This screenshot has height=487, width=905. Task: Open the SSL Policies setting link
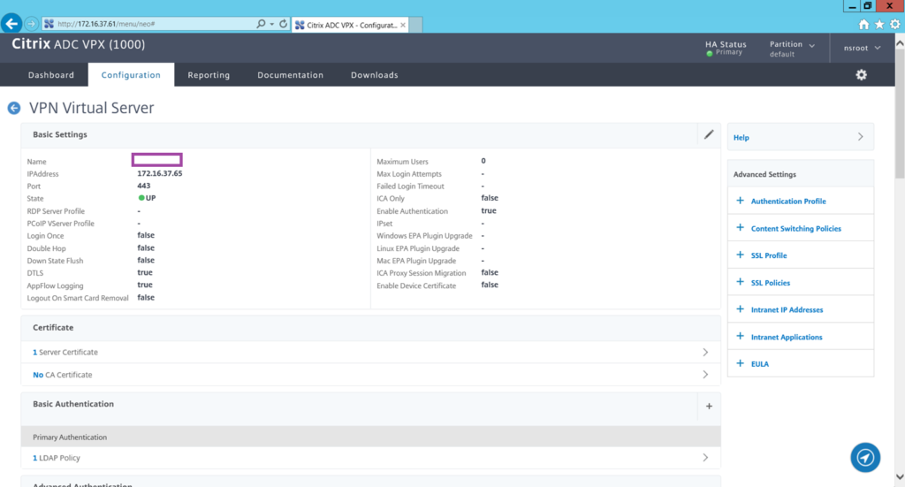pos(771,283)
